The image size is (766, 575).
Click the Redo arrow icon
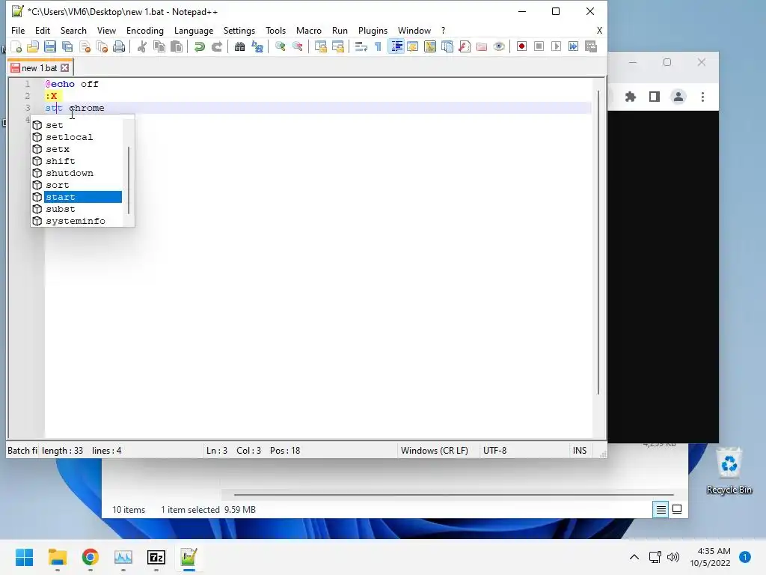(216, 47)
